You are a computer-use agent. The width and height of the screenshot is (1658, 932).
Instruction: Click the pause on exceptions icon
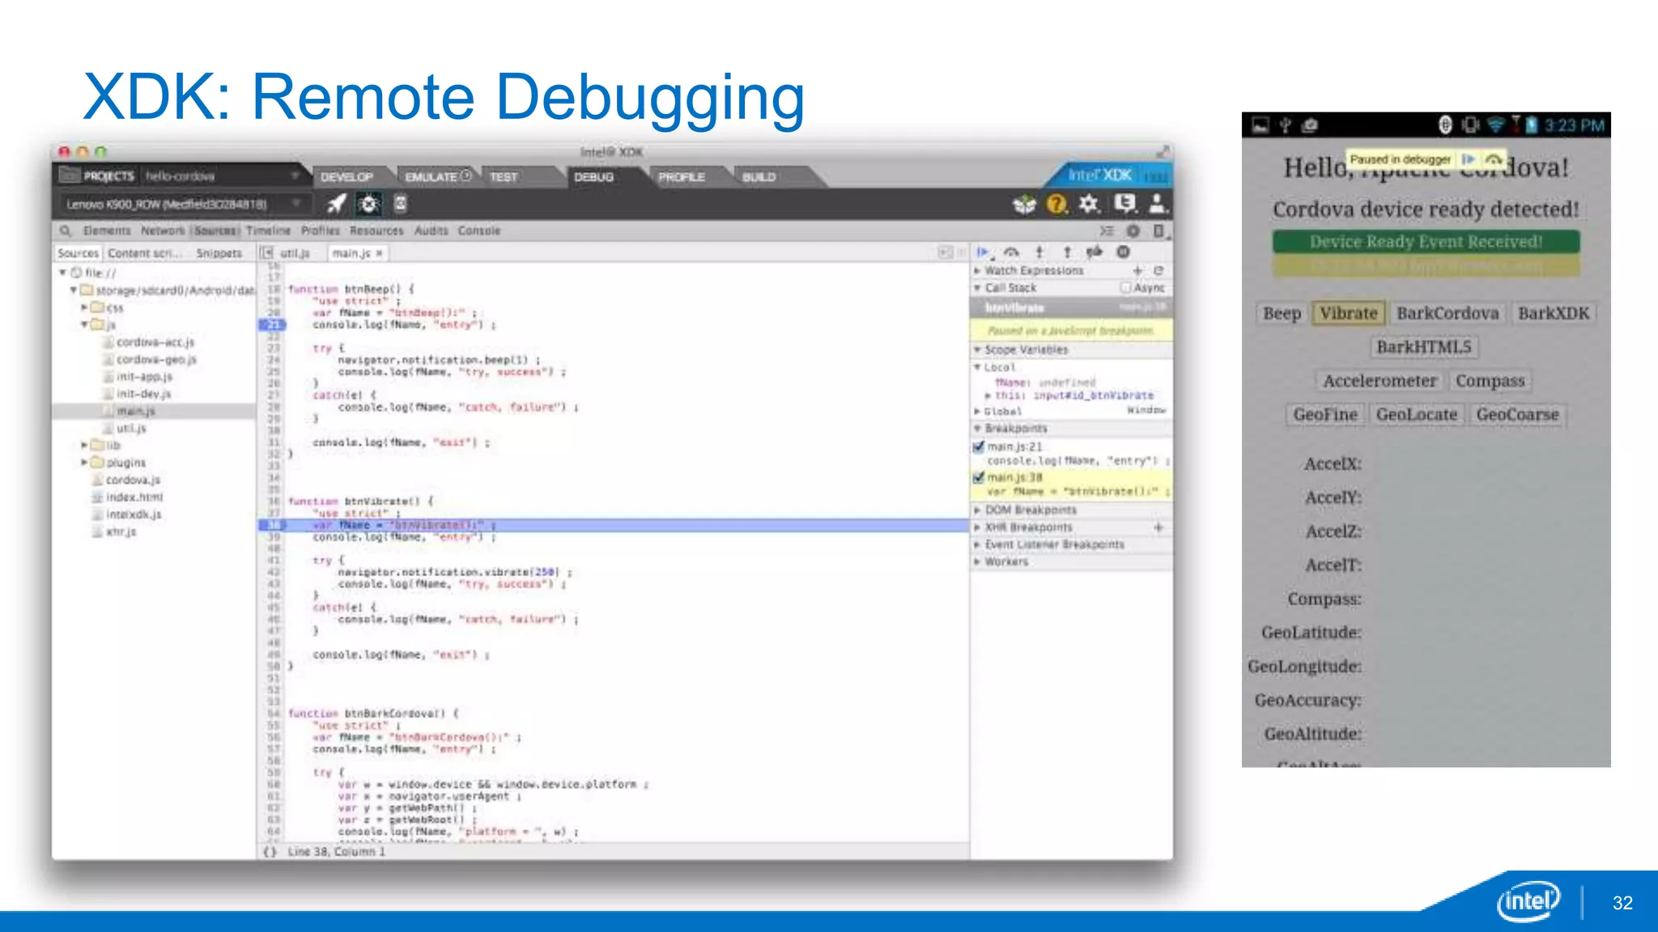click(1123, 252)
